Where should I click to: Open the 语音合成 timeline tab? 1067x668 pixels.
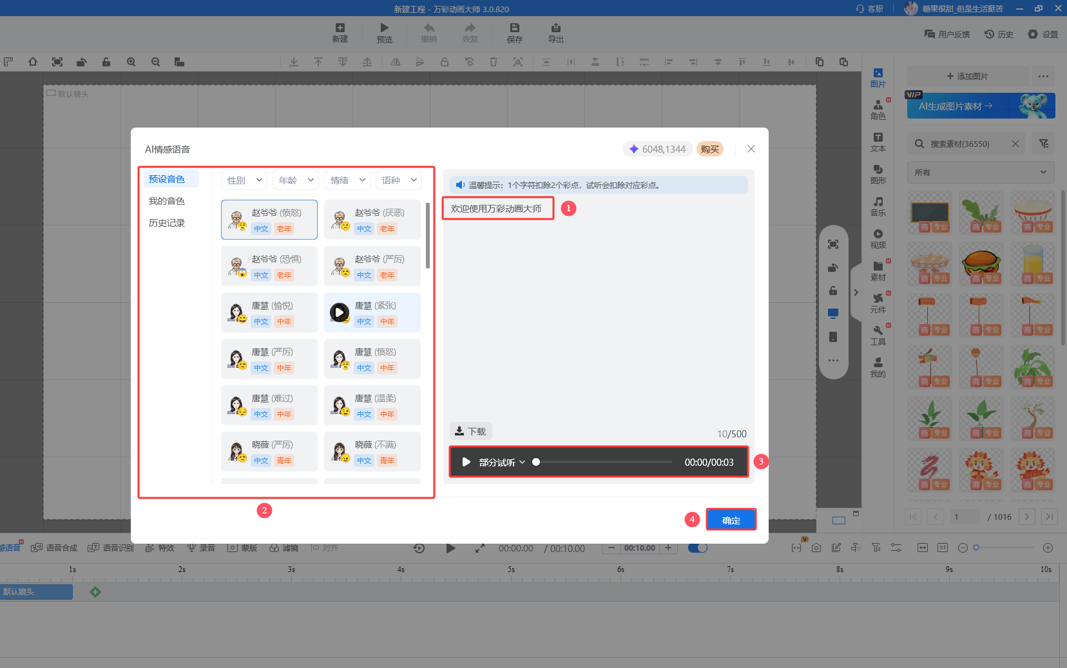(x=55, y=548)
